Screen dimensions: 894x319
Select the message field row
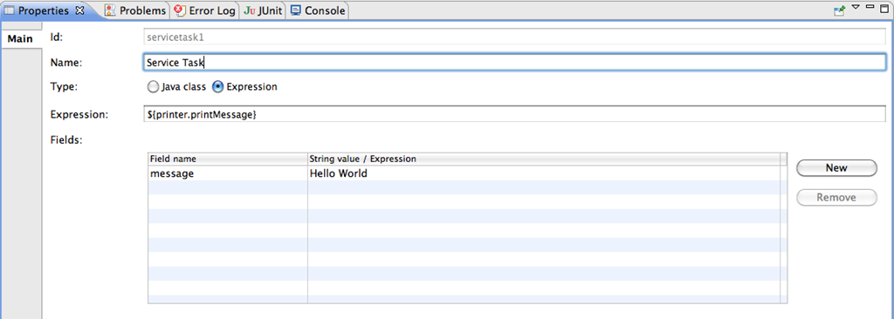[x=464, y=173]
